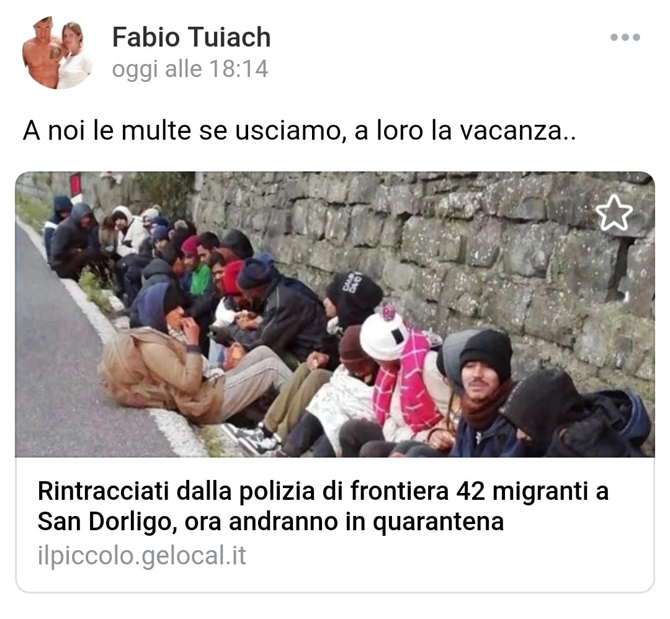Open the three-dot post options menu
Image resolution: width=670 pixels, height=619 pixels.
[625, 37]
